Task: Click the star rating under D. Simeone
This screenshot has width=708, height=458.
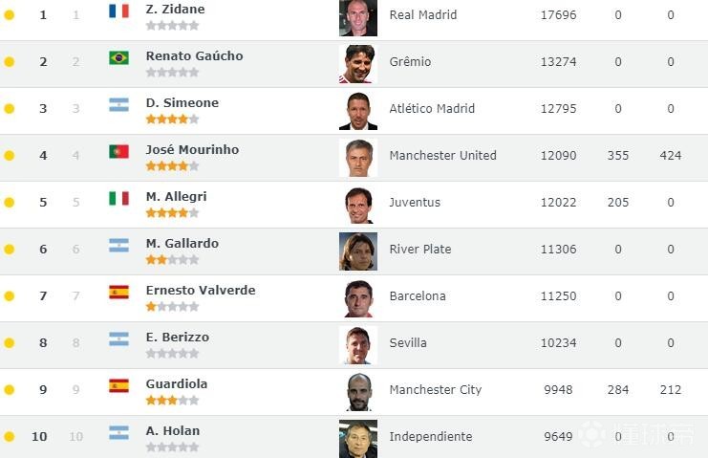Action: [172, 120]
